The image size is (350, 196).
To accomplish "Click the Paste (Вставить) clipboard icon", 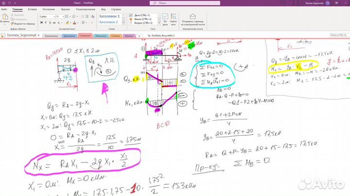I will pyautogui.click(x=5, y=17).
